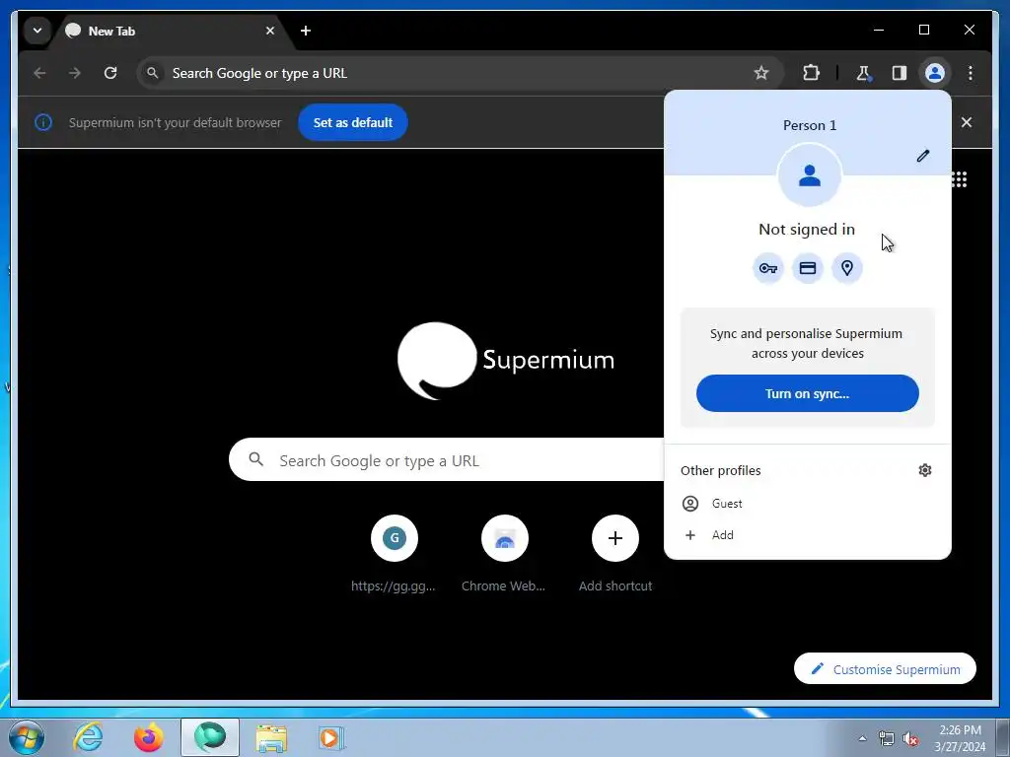Manage profiles with gear icon
The width and height of the screenshot is (1010, 757).
point(925,470)
